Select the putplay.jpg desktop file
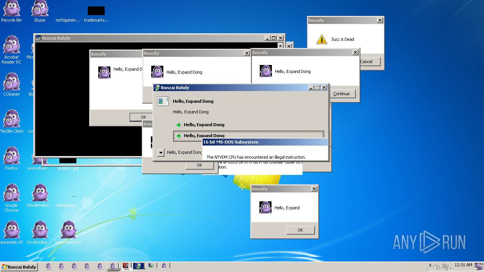This screenshot has height=272, width=484. coord(68,165)
